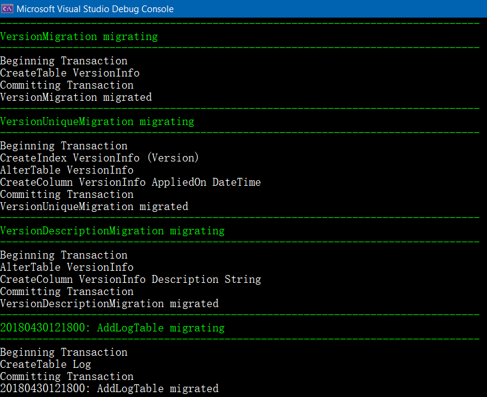Screen dimensions: 487x397
Task: Click the green 20180430121800: AddLogTable migrating header
Action: 112,328
